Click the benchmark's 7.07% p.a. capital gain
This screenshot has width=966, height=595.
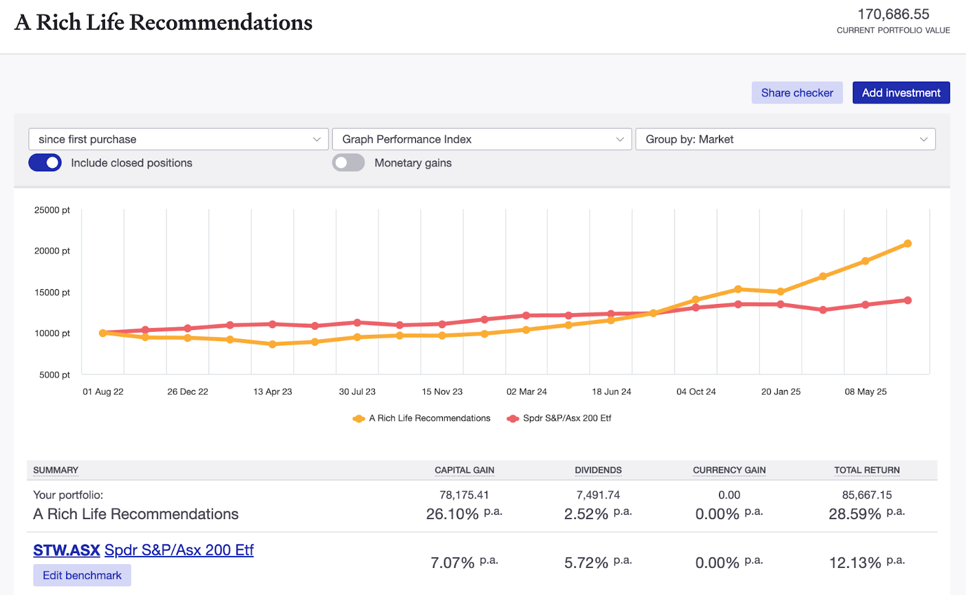coord(464,562)
